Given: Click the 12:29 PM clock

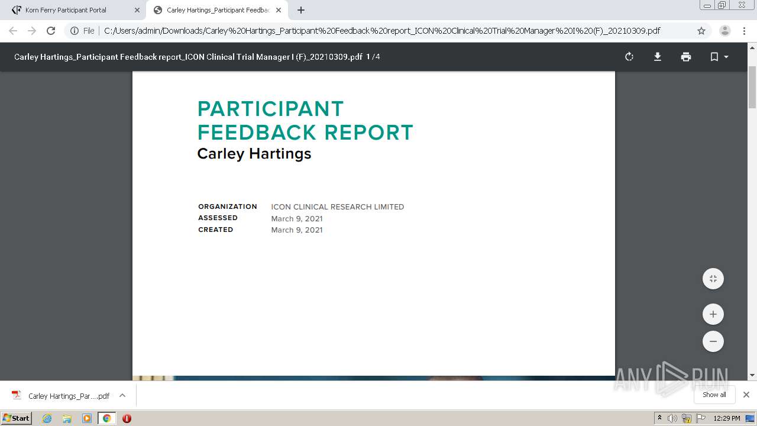Looking at the screenshot, I should pos(727,418).
